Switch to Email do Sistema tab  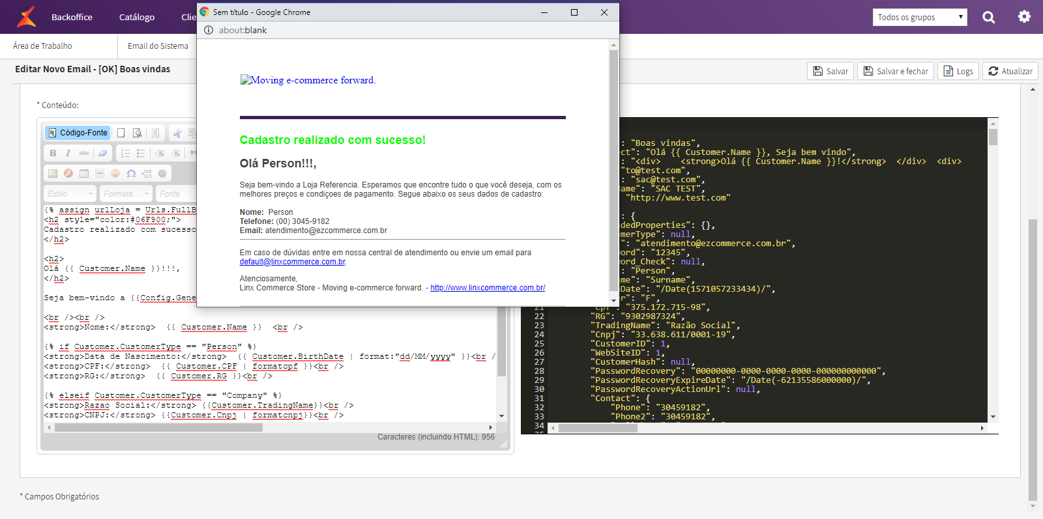[157, 46]
